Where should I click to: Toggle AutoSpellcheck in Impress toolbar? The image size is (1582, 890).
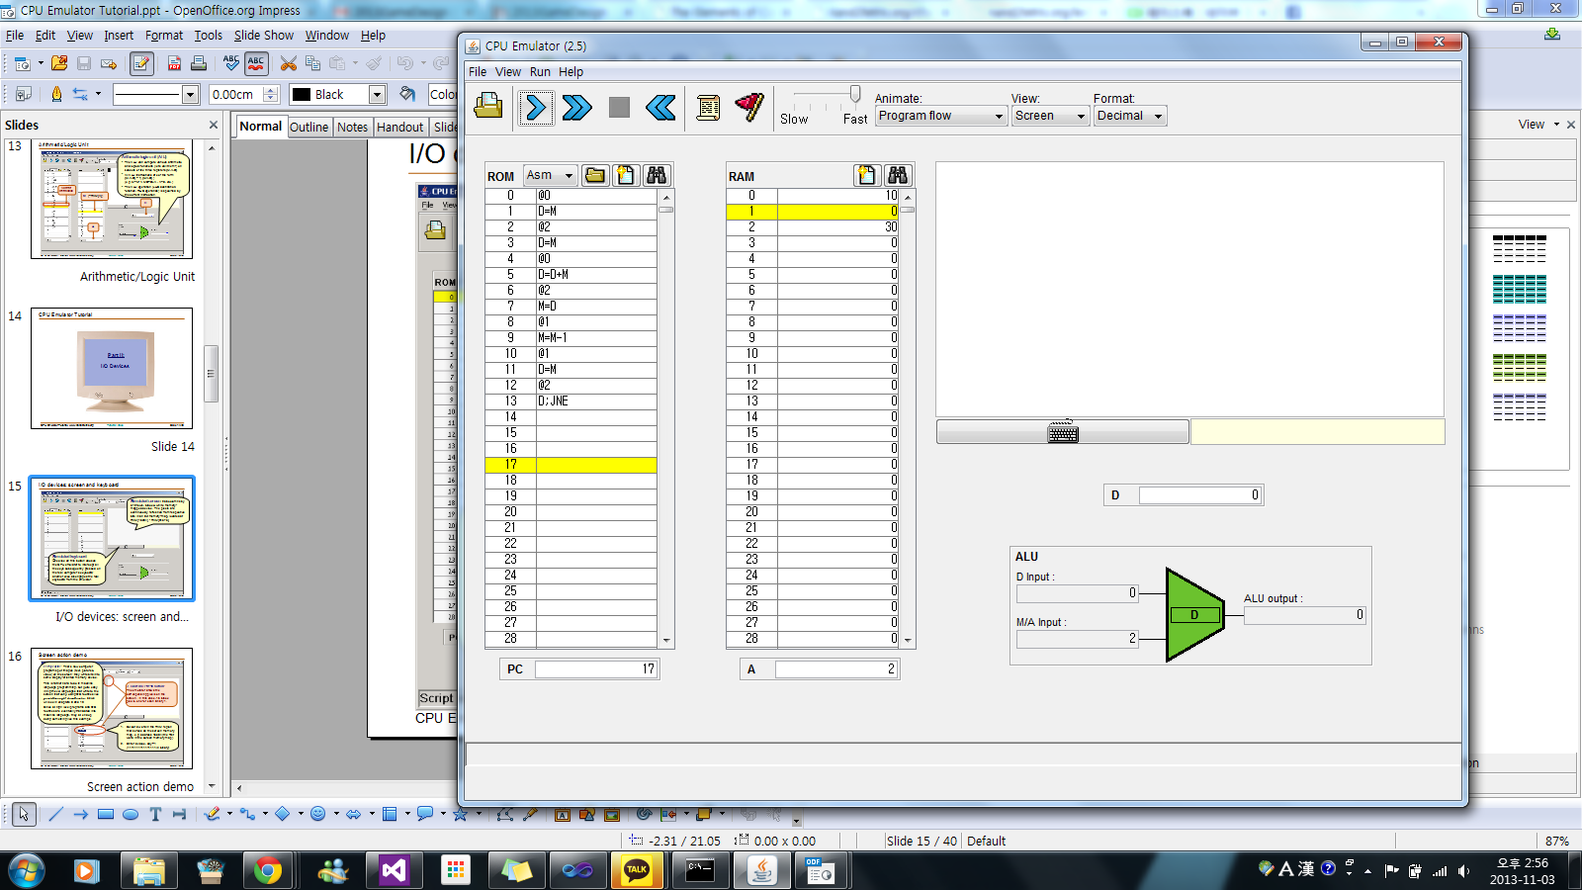click(x=256, y=64)
